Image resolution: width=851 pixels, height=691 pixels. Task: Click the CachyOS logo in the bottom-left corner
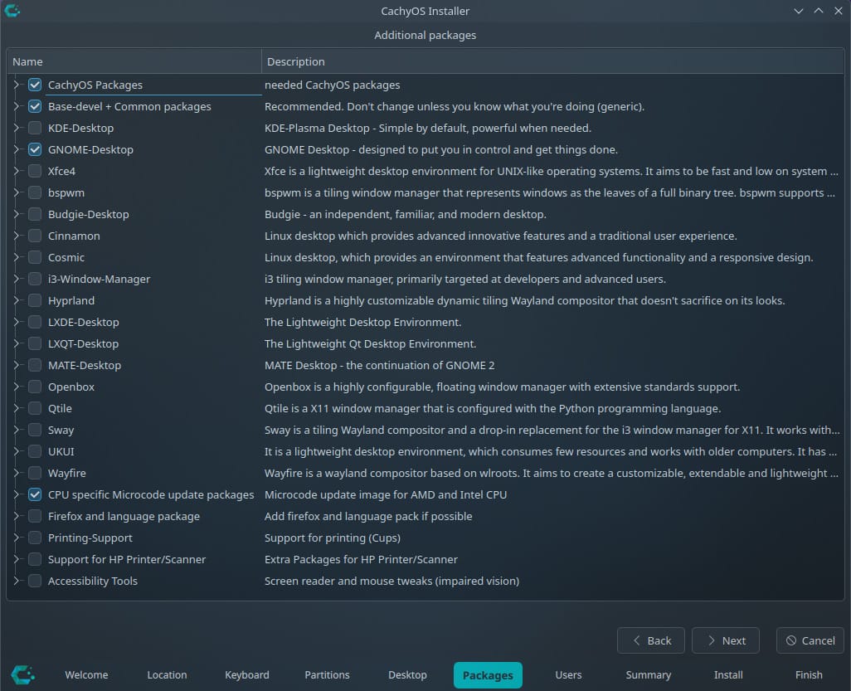(x=22, y=674)
